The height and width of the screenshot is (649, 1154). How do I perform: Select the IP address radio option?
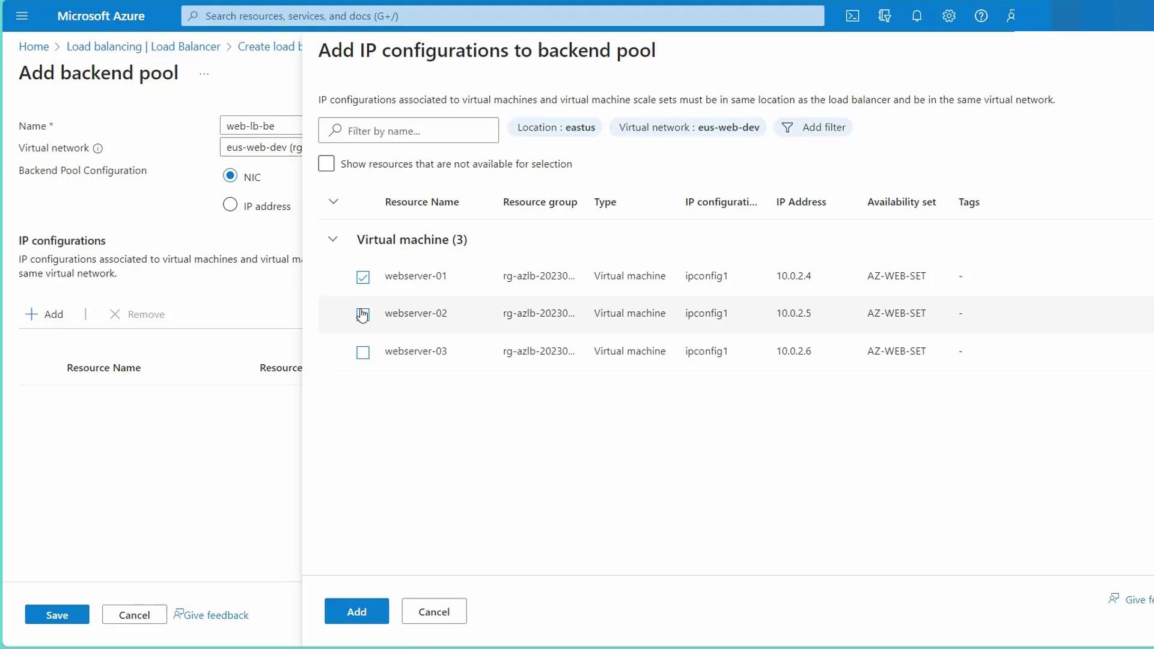(230, 205)
